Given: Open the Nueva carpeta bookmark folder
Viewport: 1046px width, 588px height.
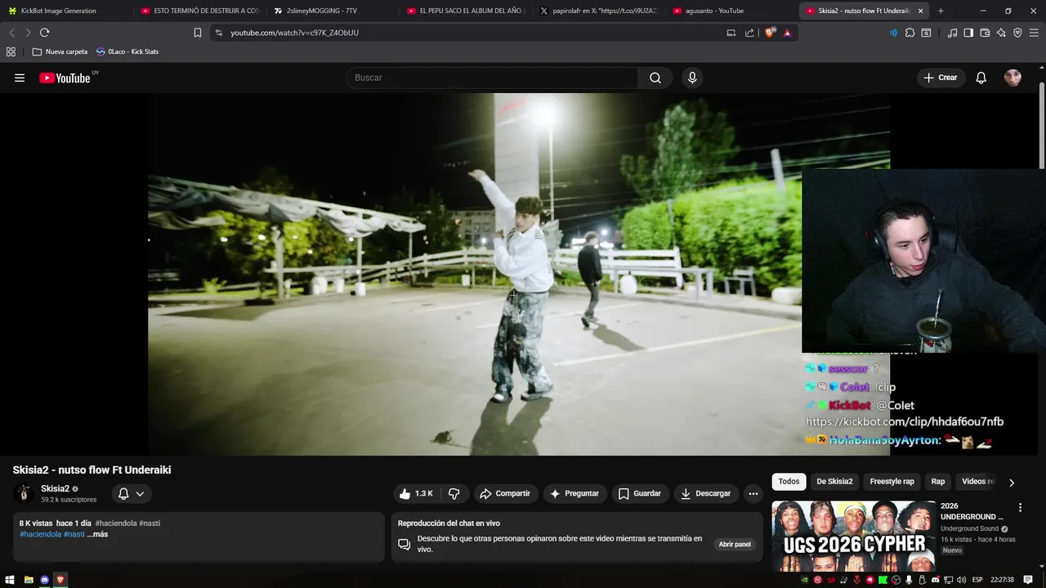Looking at the screenshot, I should [x=60, y=51].
